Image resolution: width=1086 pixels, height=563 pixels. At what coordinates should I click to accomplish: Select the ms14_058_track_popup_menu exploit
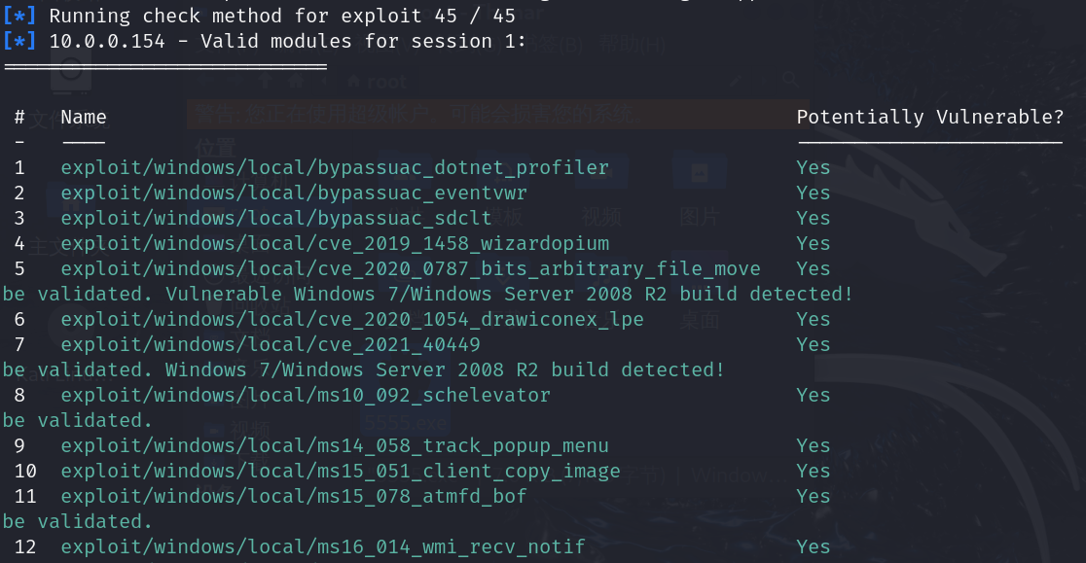pos(334,445)
